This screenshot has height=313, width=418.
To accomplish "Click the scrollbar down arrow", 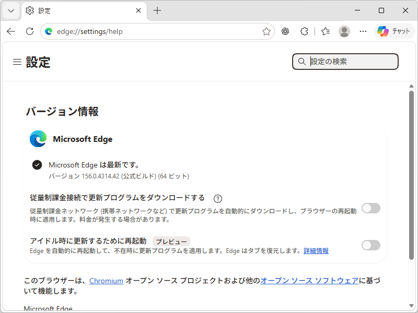I will click(x=411, y=306).
